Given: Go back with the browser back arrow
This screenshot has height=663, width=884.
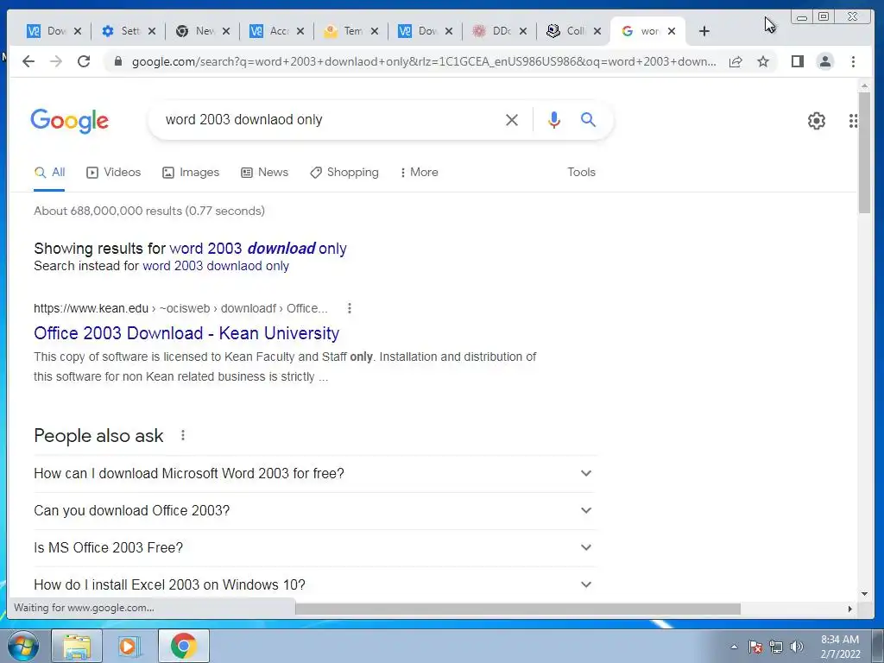Looking at the screenshot, I should [x=28, y=61].
